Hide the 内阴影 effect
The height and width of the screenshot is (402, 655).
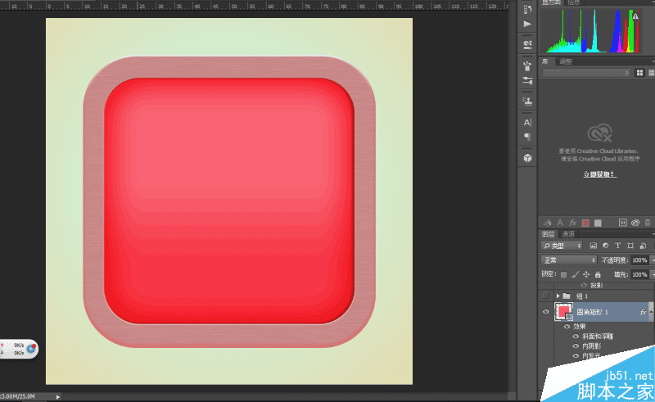tap(576, 346)
